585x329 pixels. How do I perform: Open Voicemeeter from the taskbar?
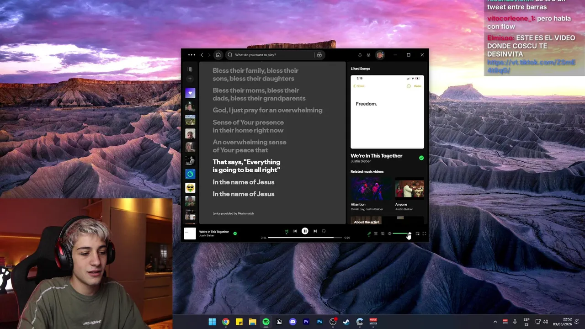[373, 322]
